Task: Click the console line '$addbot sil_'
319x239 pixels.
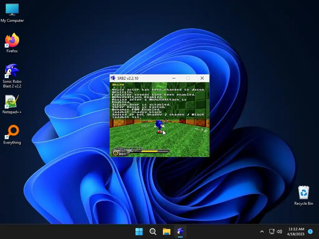Action: click(x=127, y=117)
